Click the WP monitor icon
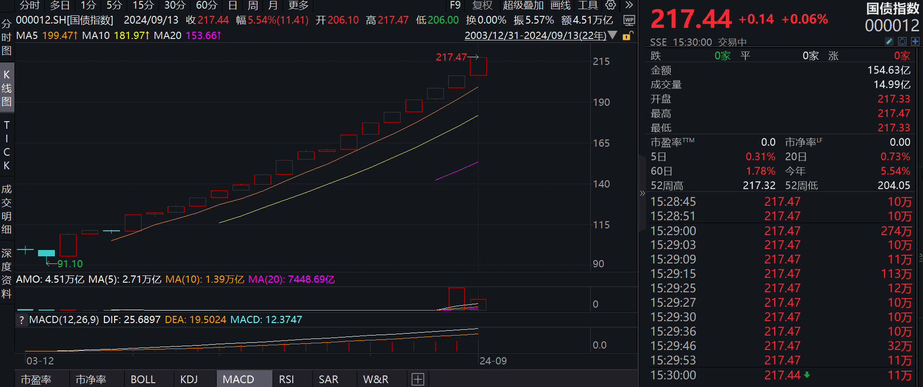The width and height of the screenshot is (923, 387). click(x=629, y=20)
